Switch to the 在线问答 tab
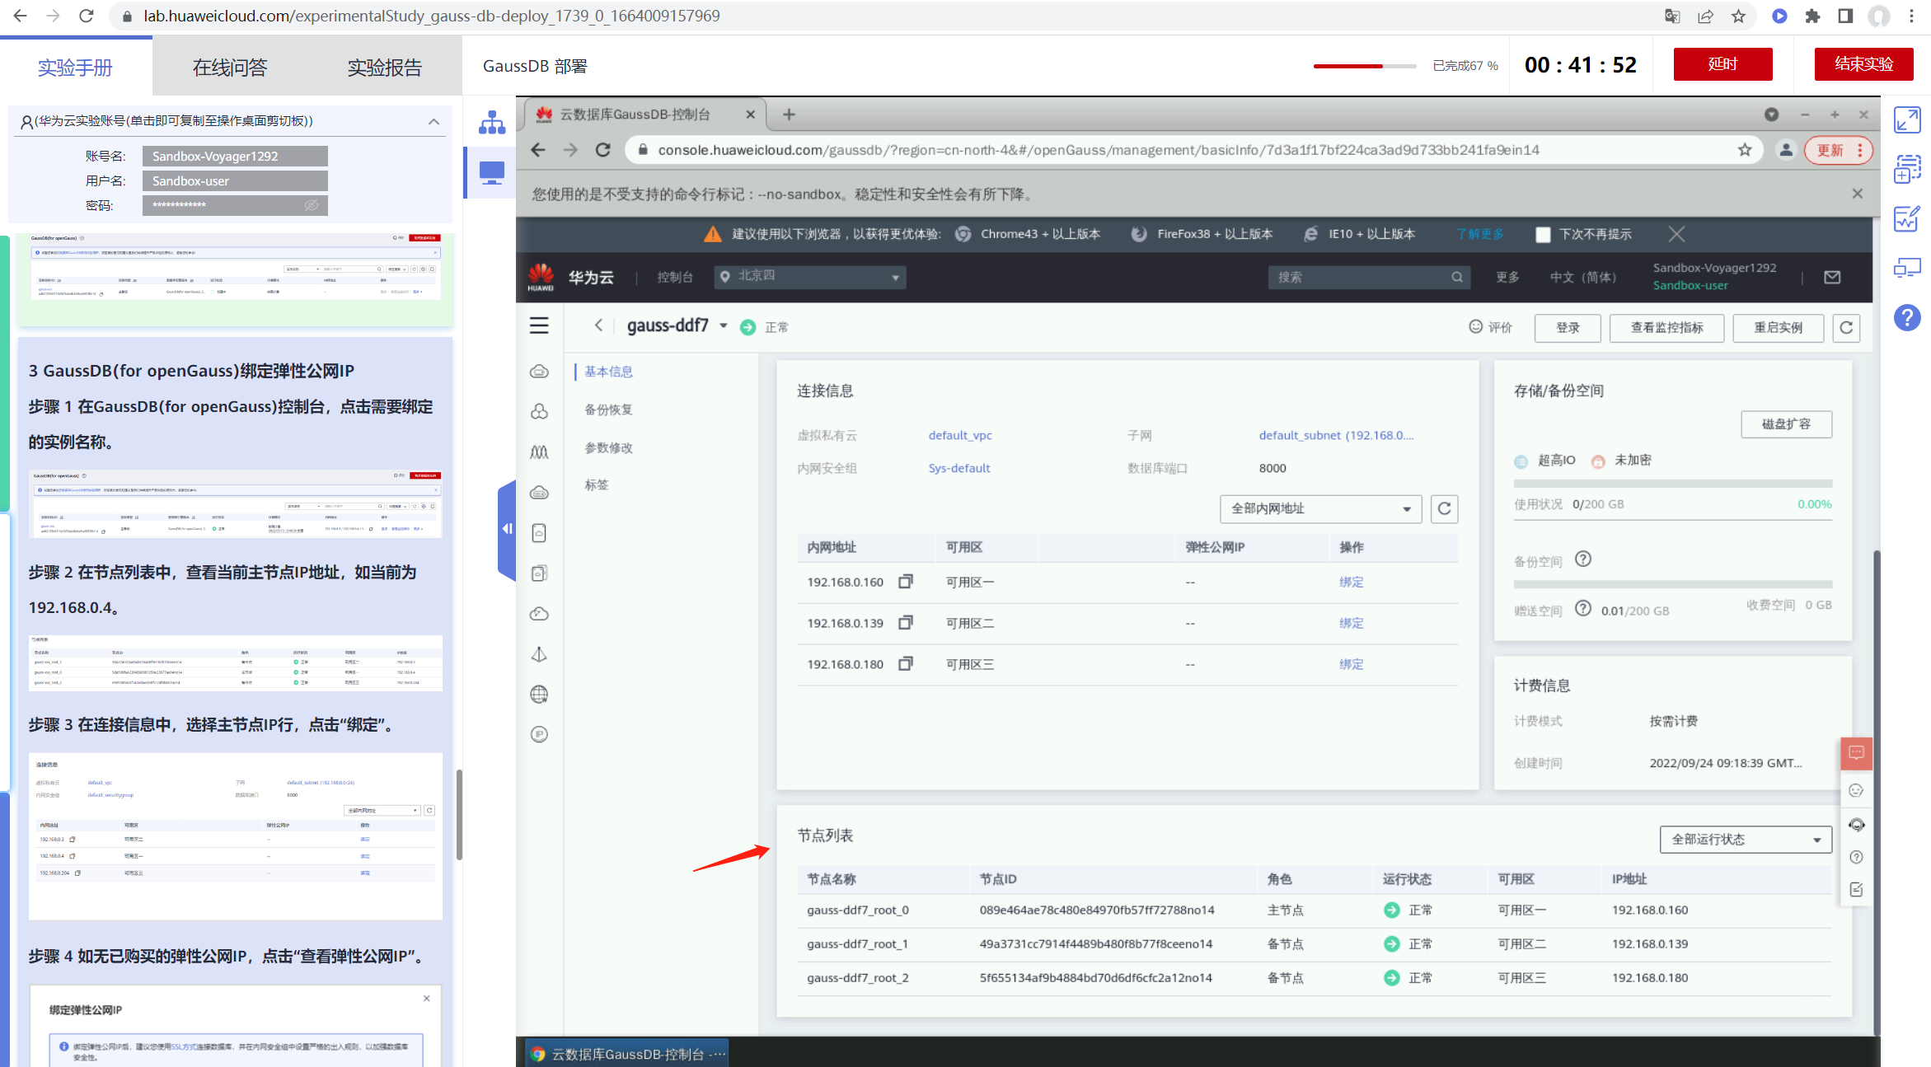 pos(229,67)
